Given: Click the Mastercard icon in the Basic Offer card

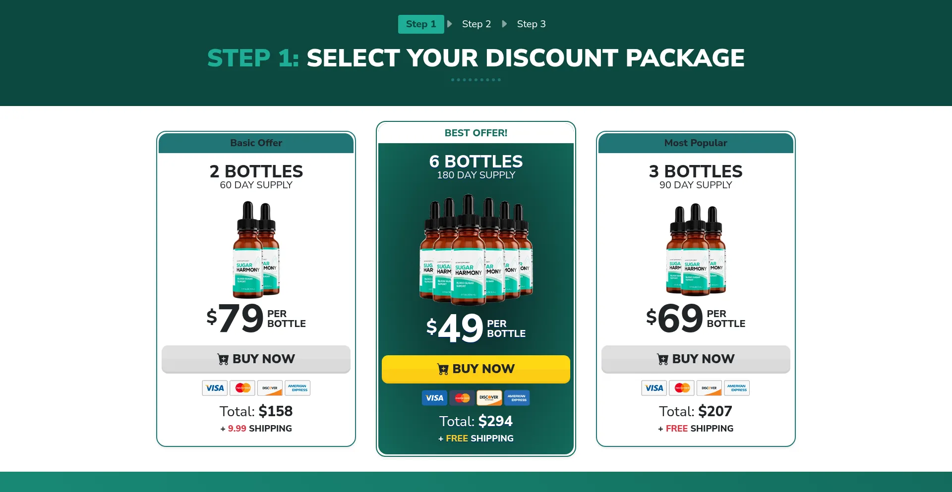Looking at the screenshot, I should pos(242,388).
